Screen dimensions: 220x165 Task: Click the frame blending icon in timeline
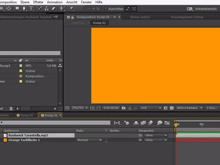click(x=143, y=123)
